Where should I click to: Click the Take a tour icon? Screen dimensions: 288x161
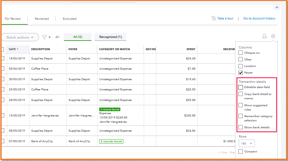tap(214, 18)
